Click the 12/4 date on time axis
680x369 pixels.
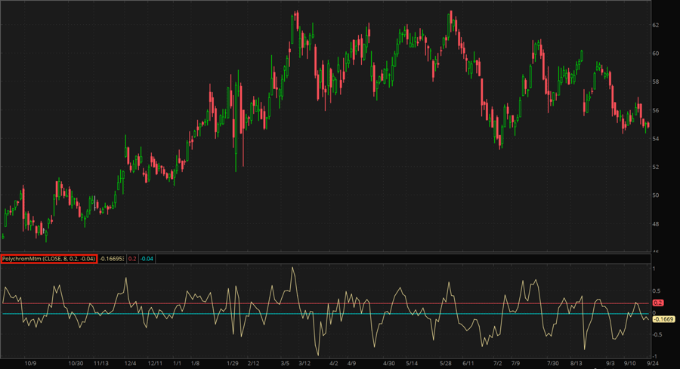[x=130, y=363]
